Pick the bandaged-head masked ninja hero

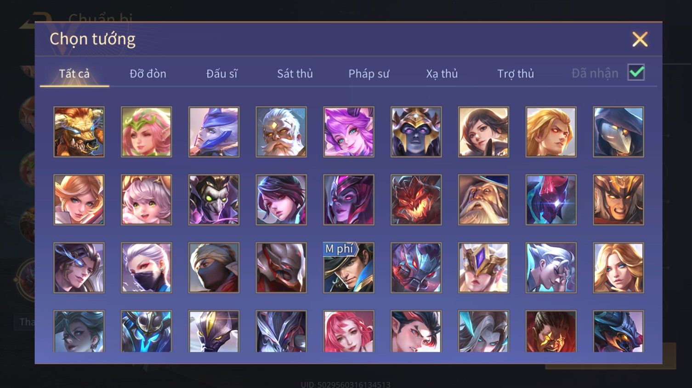click(x=214, y=268)
